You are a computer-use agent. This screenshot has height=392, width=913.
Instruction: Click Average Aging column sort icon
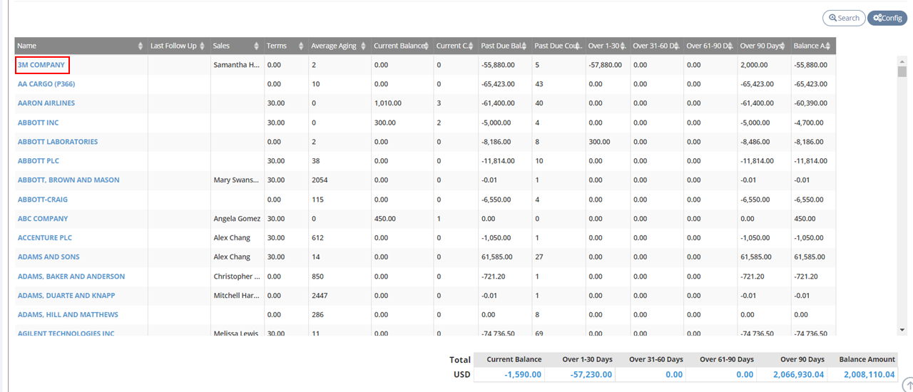(x=363, y=46)
